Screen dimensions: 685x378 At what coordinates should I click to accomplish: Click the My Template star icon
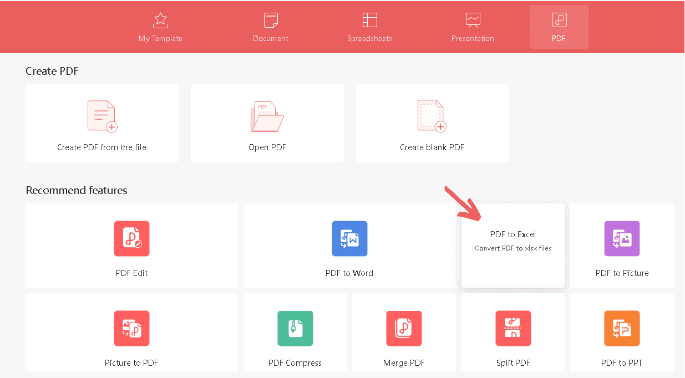point(160,21)
